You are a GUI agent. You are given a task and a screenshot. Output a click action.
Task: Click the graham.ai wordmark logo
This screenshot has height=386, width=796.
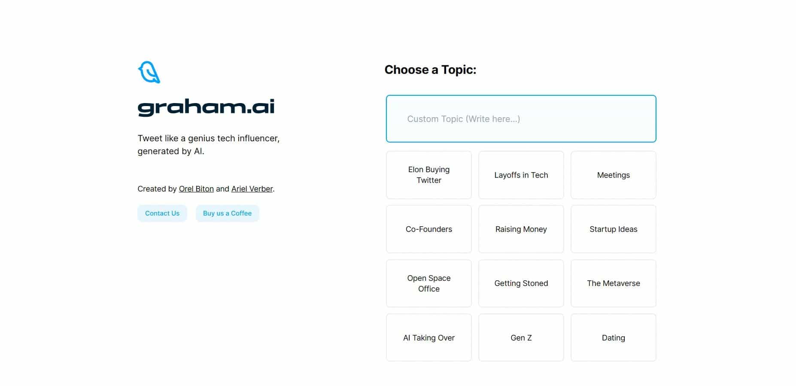coord(206,107)
